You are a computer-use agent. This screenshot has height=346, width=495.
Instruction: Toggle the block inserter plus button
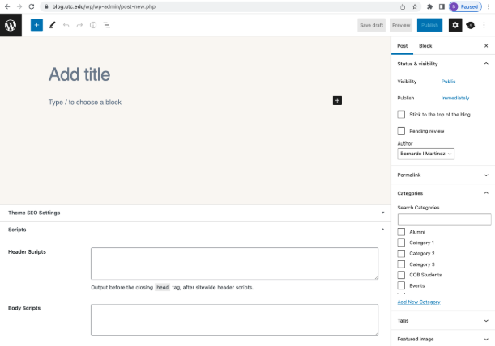(x=36, y=25)
